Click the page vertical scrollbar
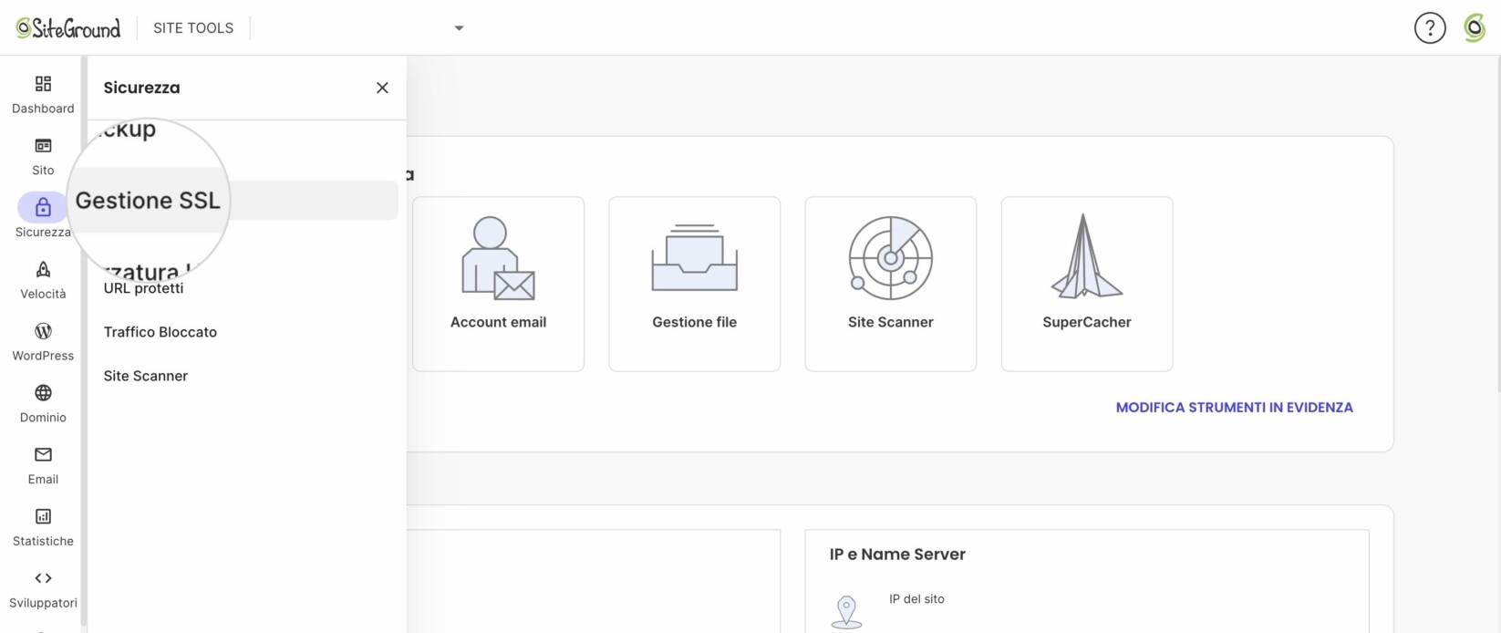This screenshot has height=633, width=1501. (1497, 223)
